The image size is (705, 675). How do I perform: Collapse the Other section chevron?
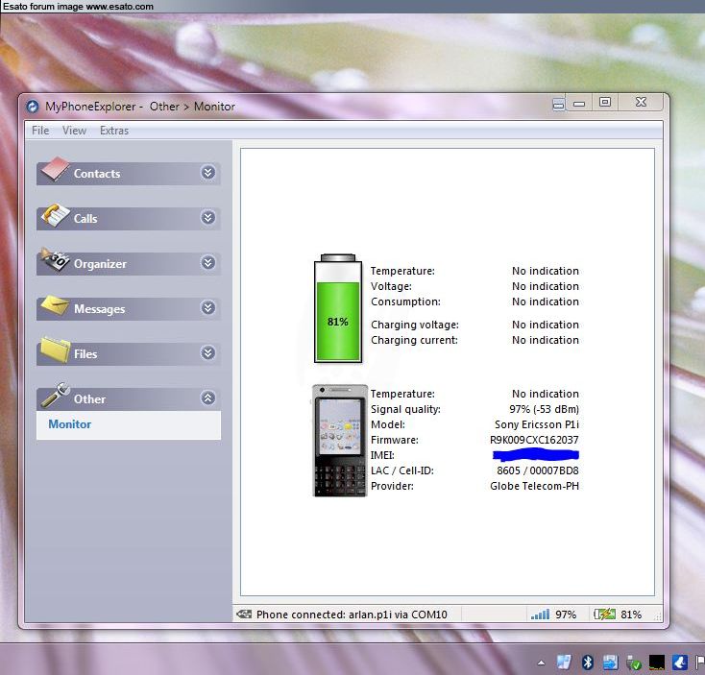click(207, 398)
